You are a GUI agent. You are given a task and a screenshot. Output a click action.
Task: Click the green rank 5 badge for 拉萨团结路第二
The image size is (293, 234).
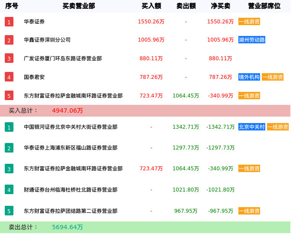[x=9, y=211]
